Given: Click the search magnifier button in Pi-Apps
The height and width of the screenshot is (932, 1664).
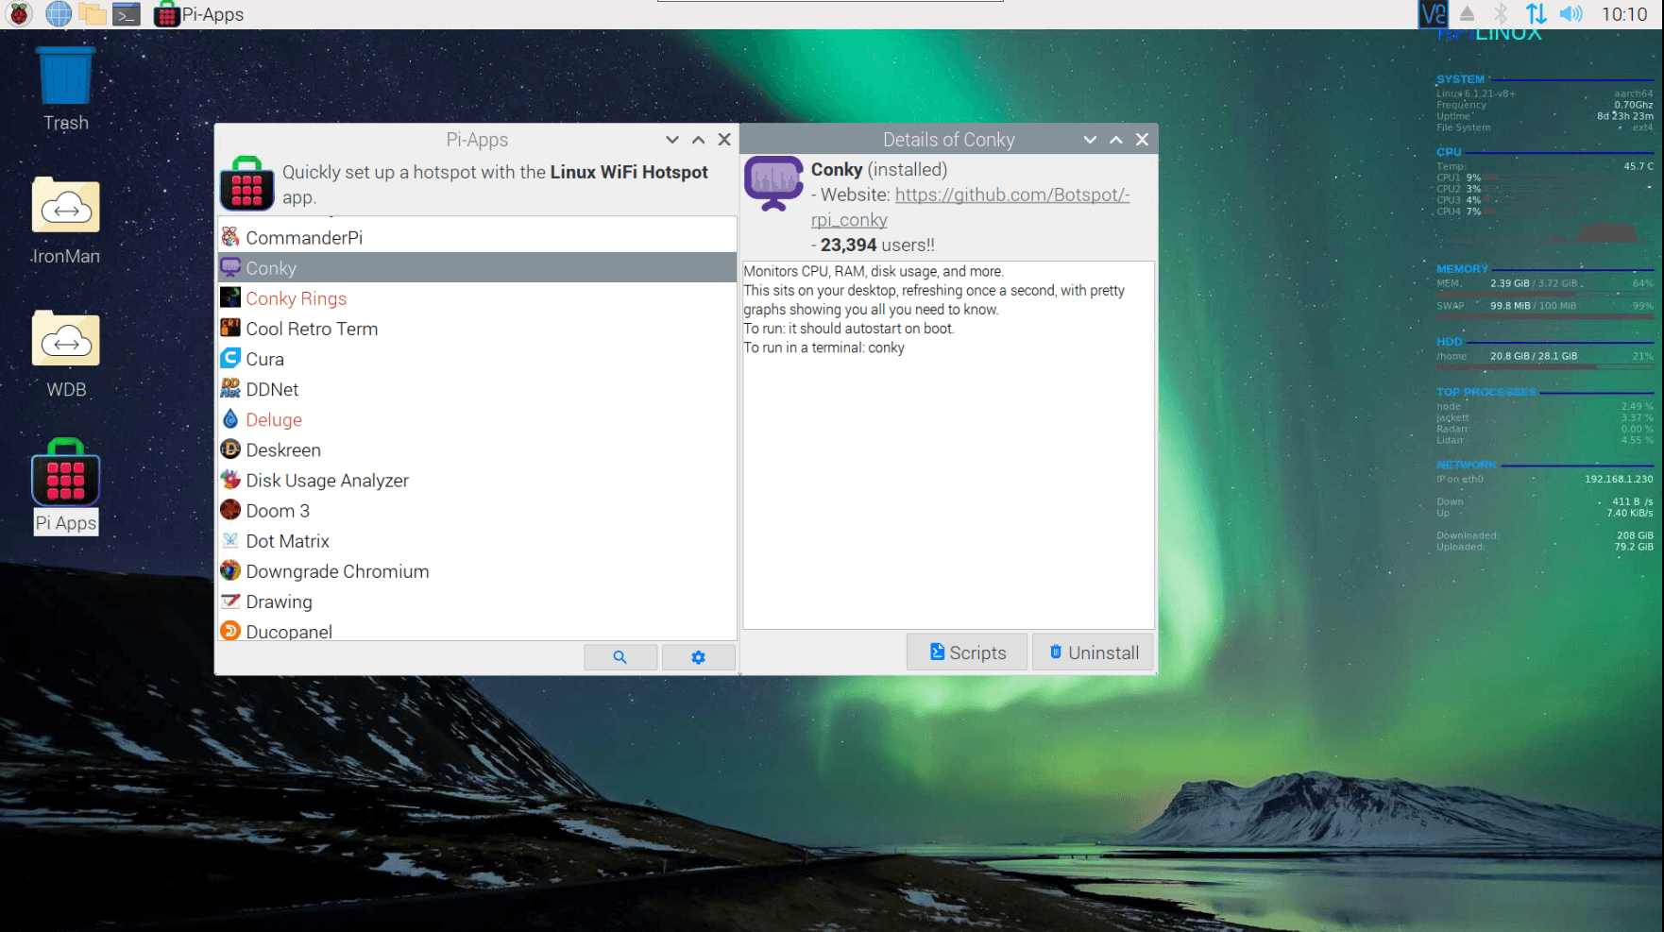Looking at the screenshot, I should pos(620,657).
